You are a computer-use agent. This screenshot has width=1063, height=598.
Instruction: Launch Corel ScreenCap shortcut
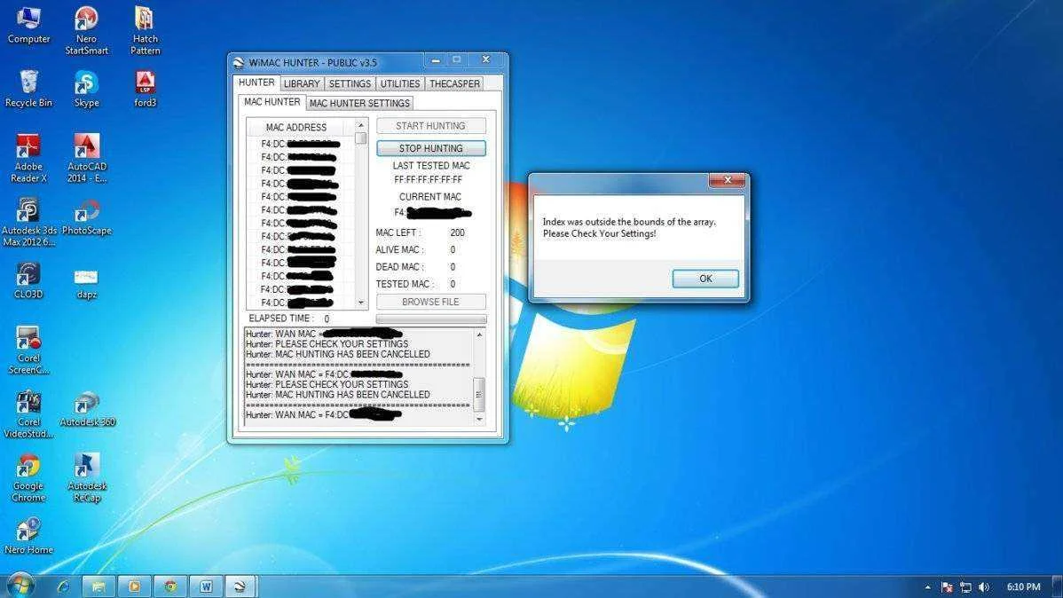click(28, 350)
